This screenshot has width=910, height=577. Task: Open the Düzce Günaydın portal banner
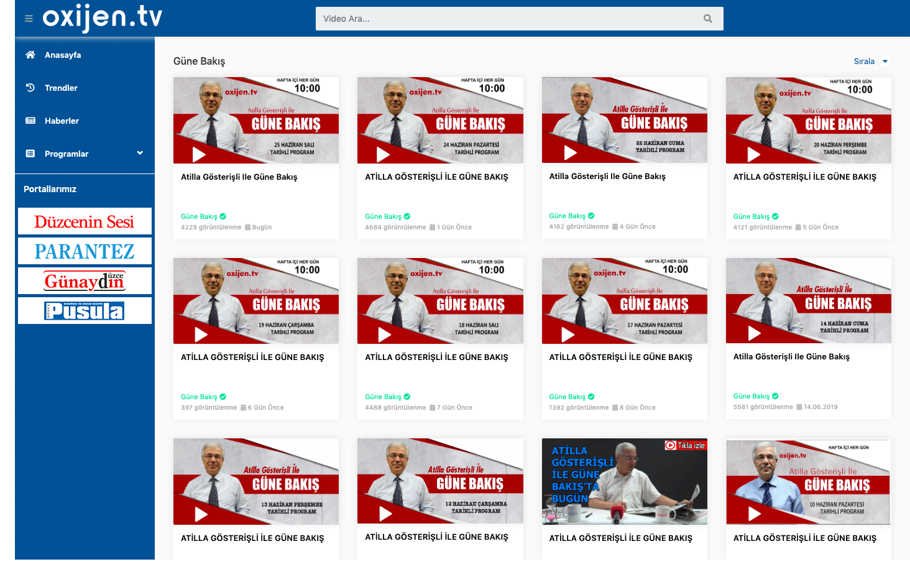[x=85, y=281]
